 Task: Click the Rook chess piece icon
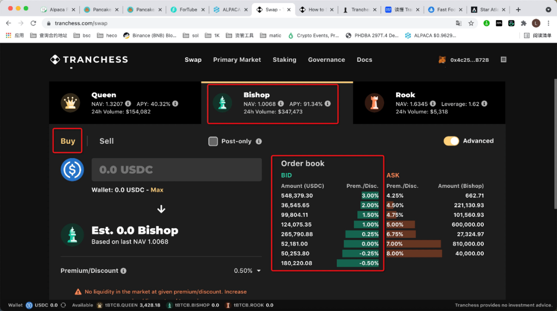(x=374, y=103)
